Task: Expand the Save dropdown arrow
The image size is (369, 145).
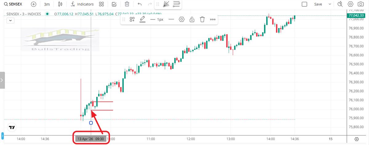Action: [330, 4]
